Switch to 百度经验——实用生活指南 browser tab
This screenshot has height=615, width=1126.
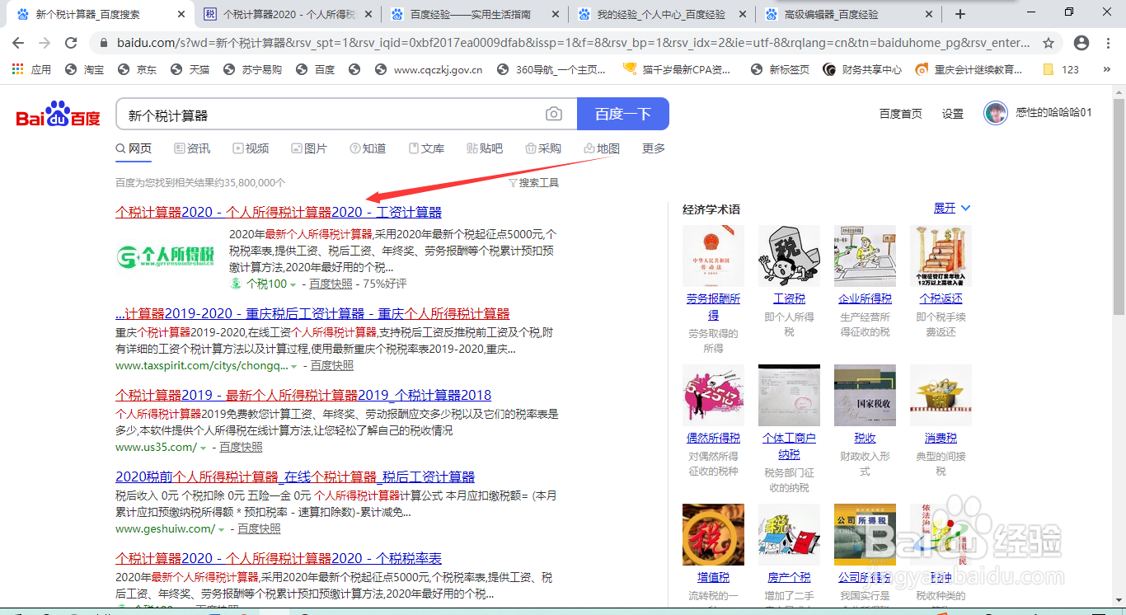click(x=470, y=14)
